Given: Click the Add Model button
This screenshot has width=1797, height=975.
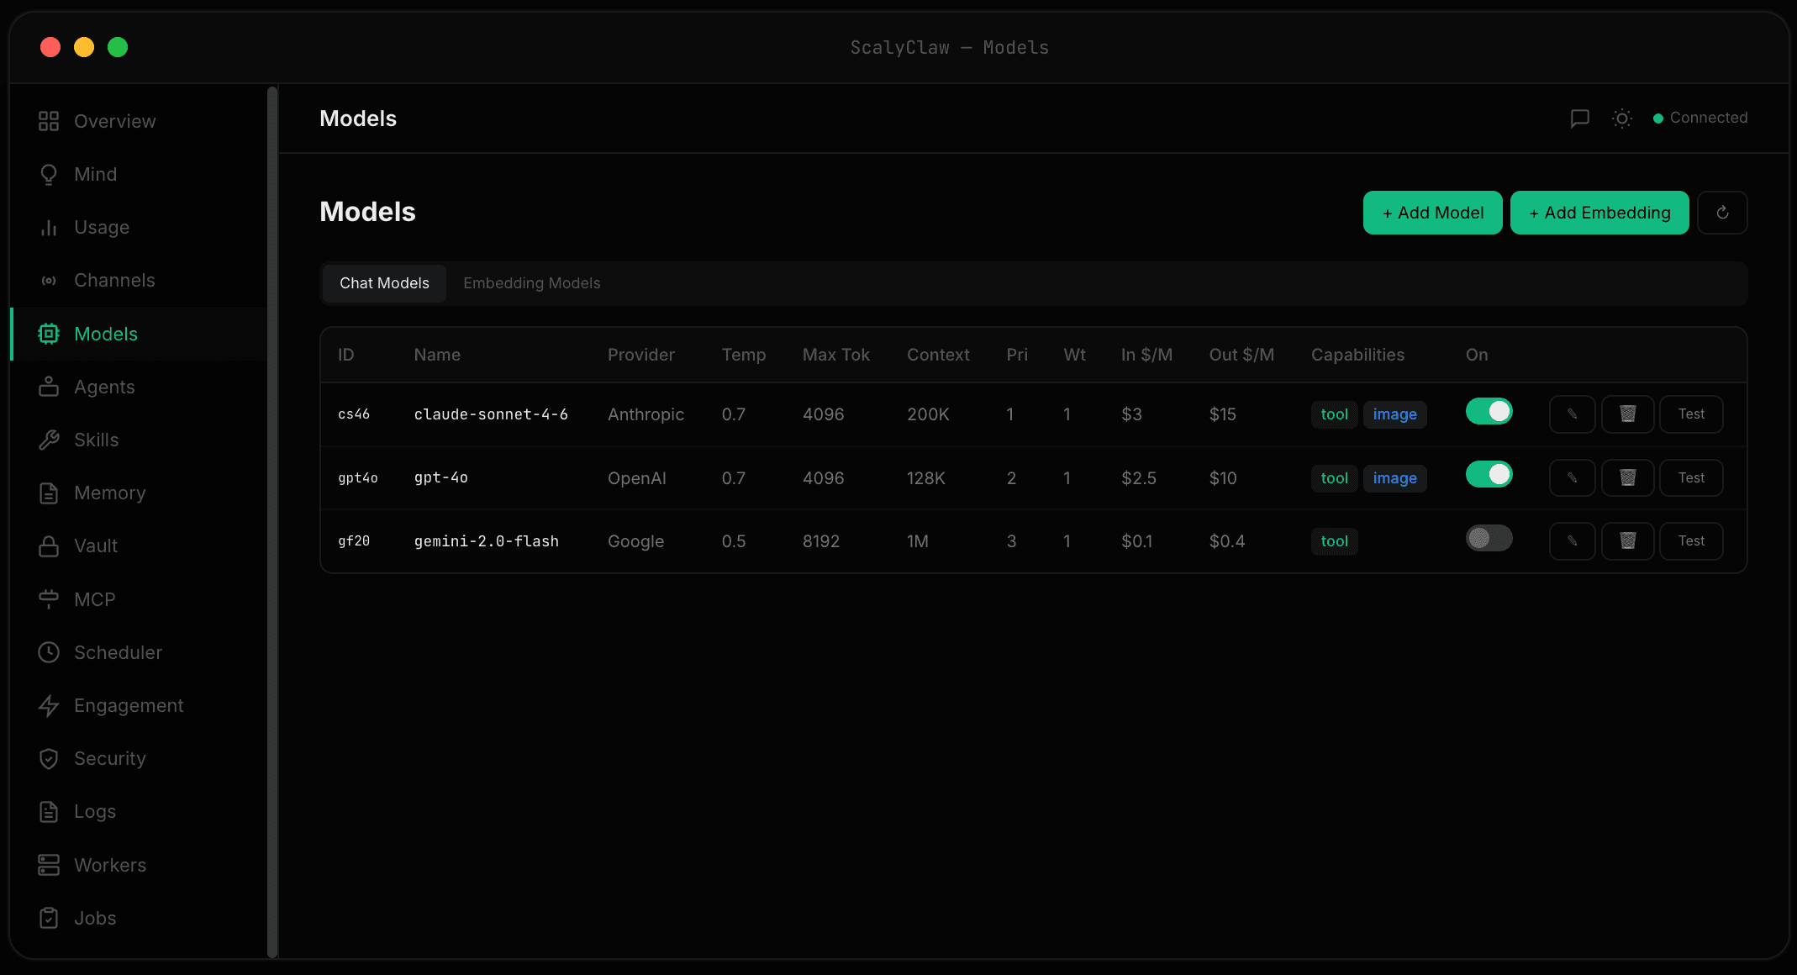Looking at the screenshot, I should point(1432,213).
